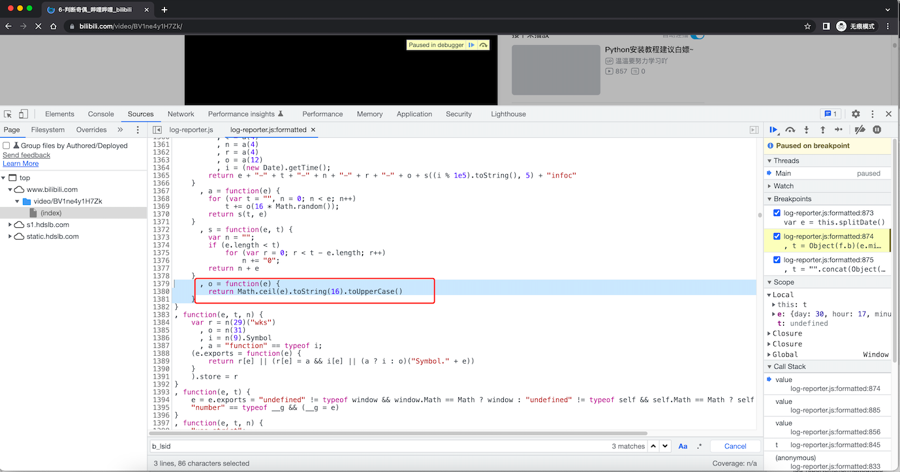
Task: Toggle Match Case (Aa) in search
Action: [x=683, y=446]
